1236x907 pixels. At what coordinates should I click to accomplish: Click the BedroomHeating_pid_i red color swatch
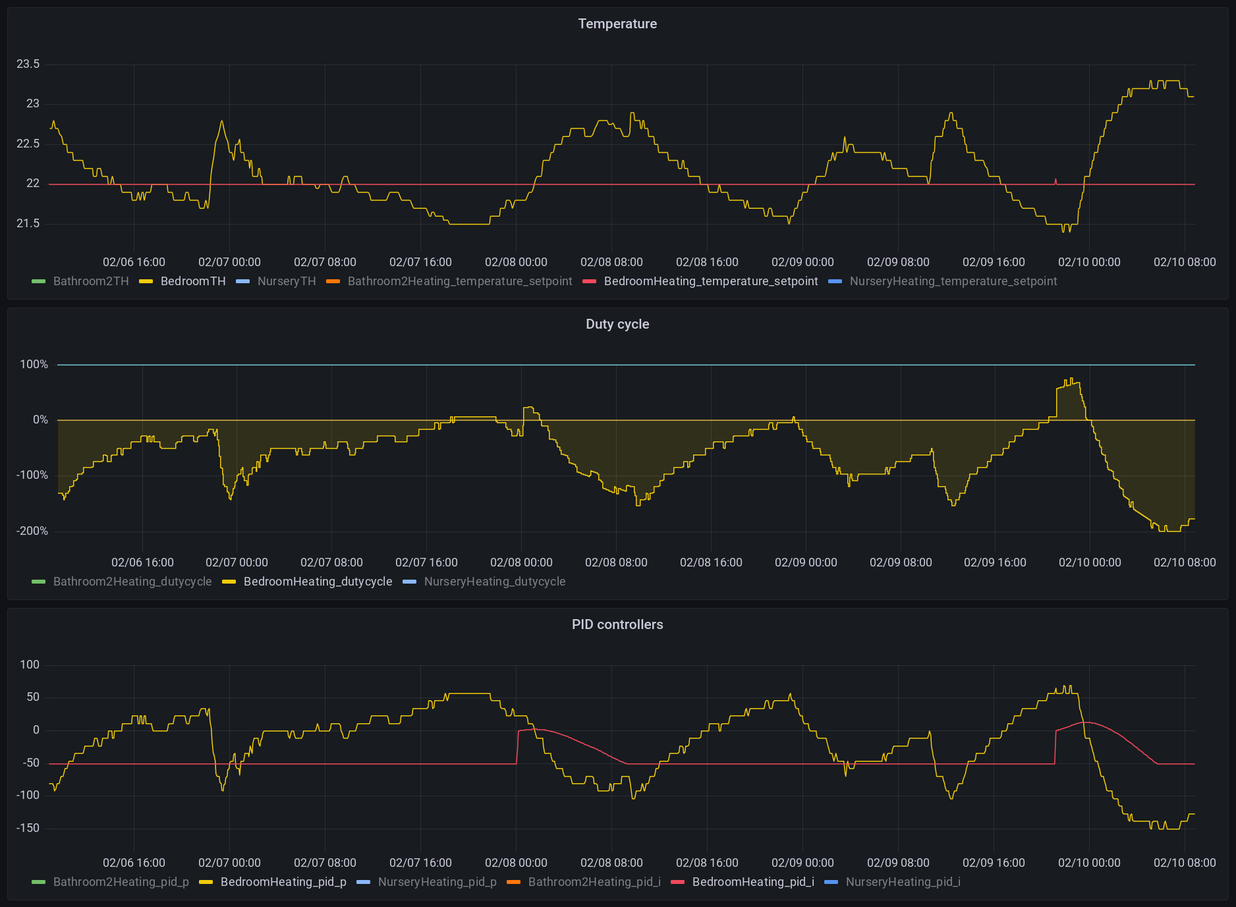click(677, 882)
